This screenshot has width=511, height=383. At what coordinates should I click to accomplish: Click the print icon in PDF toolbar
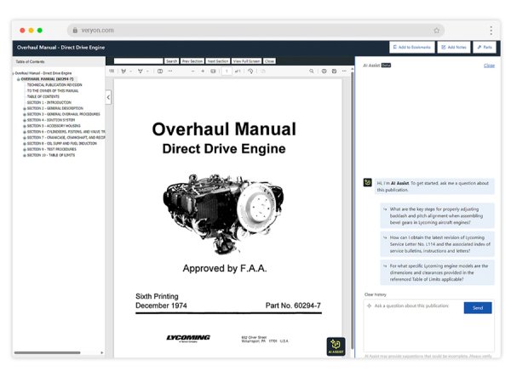[x=324, y=71]
